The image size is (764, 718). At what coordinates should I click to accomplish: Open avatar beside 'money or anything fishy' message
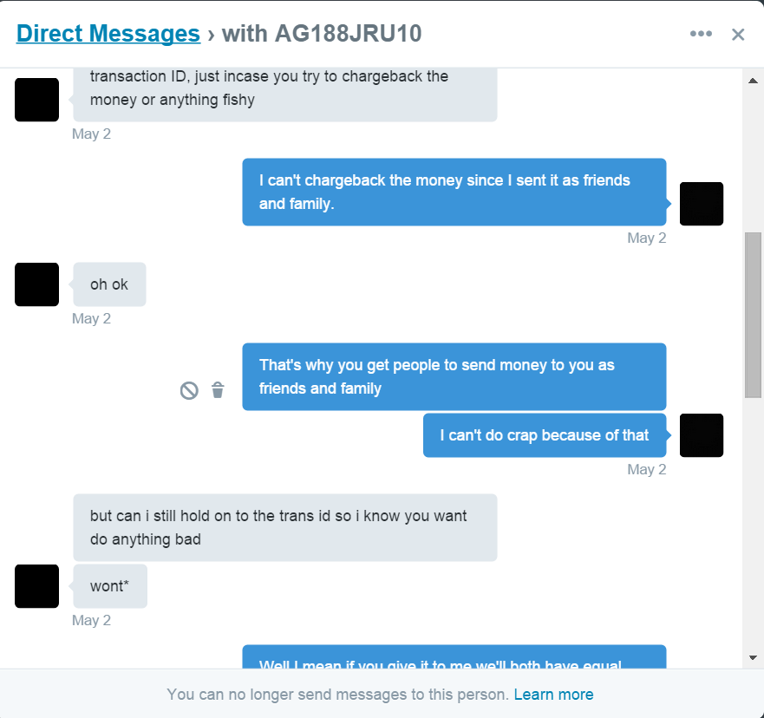[x=37, y=100]
